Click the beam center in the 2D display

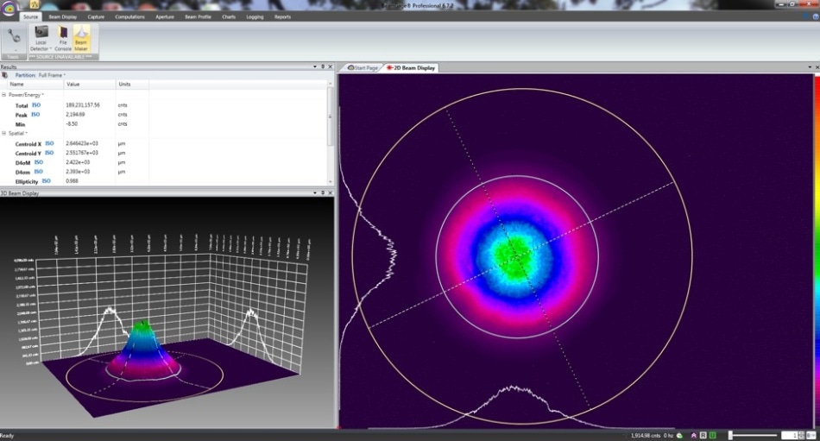516,256
